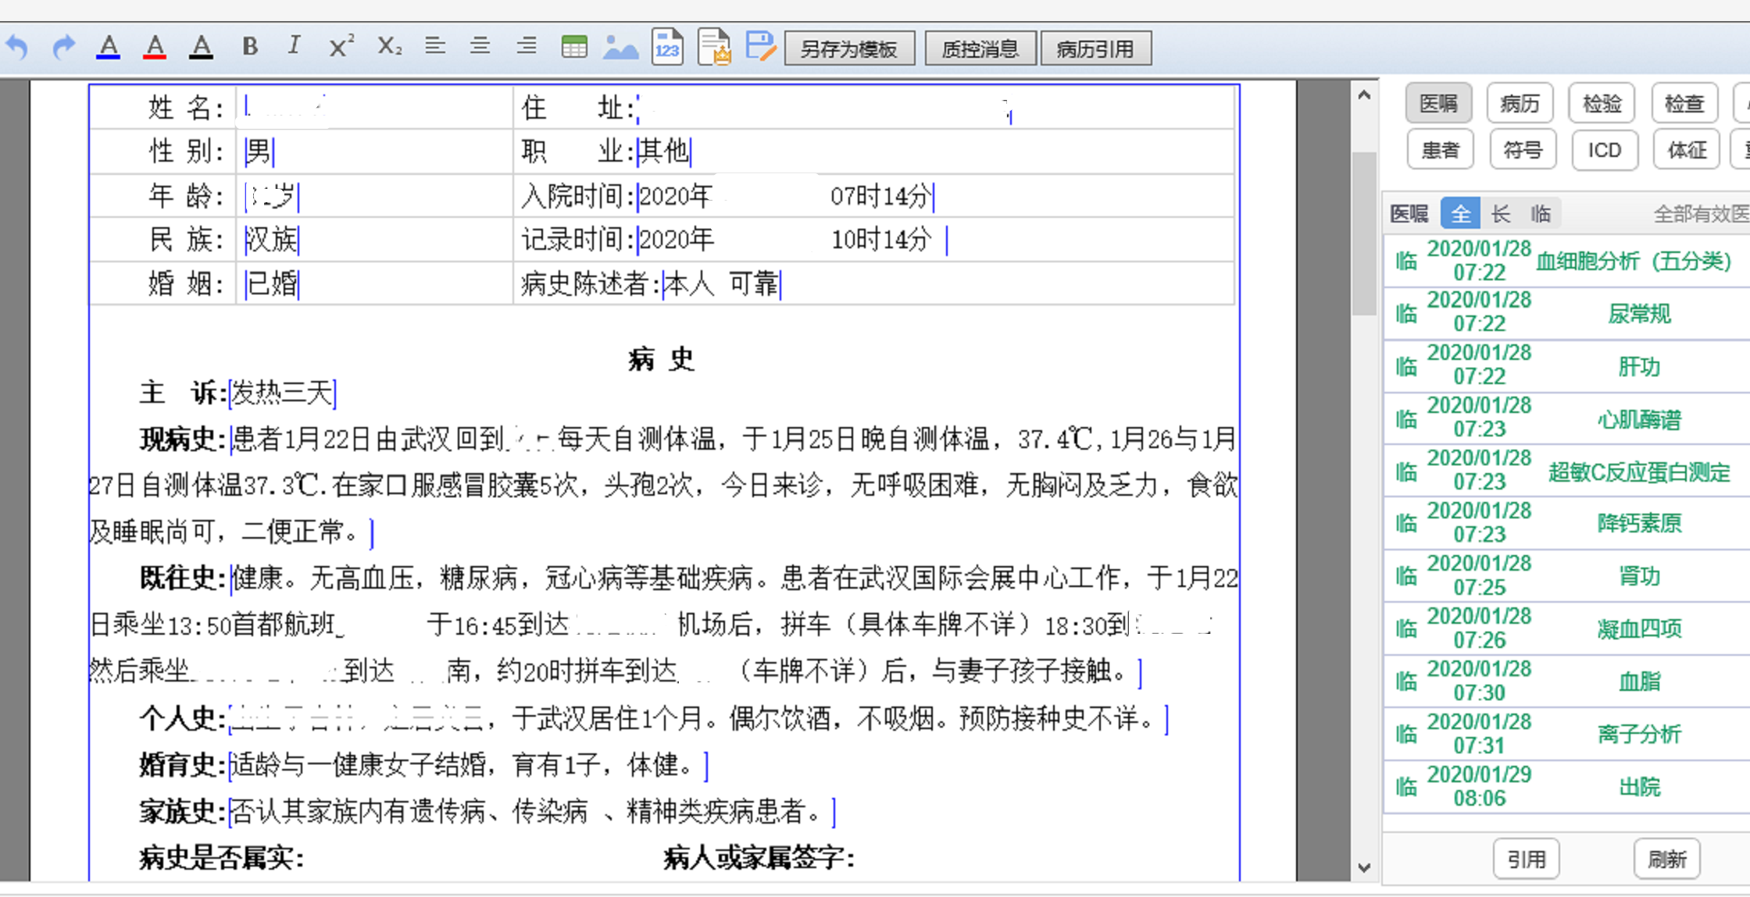1750x897 pixels.
Task: Toggle italic formatting
Action: coord(295,46)
